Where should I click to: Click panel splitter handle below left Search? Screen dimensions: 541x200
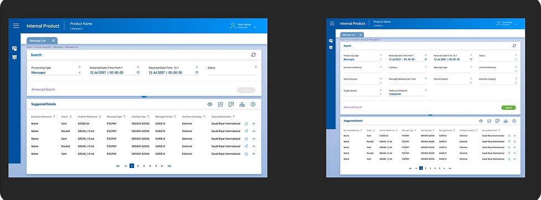point(144,97)
